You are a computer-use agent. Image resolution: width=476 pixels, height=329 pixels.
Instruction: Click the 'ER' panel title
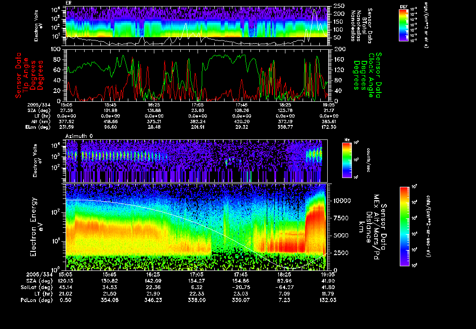(68, 3)
